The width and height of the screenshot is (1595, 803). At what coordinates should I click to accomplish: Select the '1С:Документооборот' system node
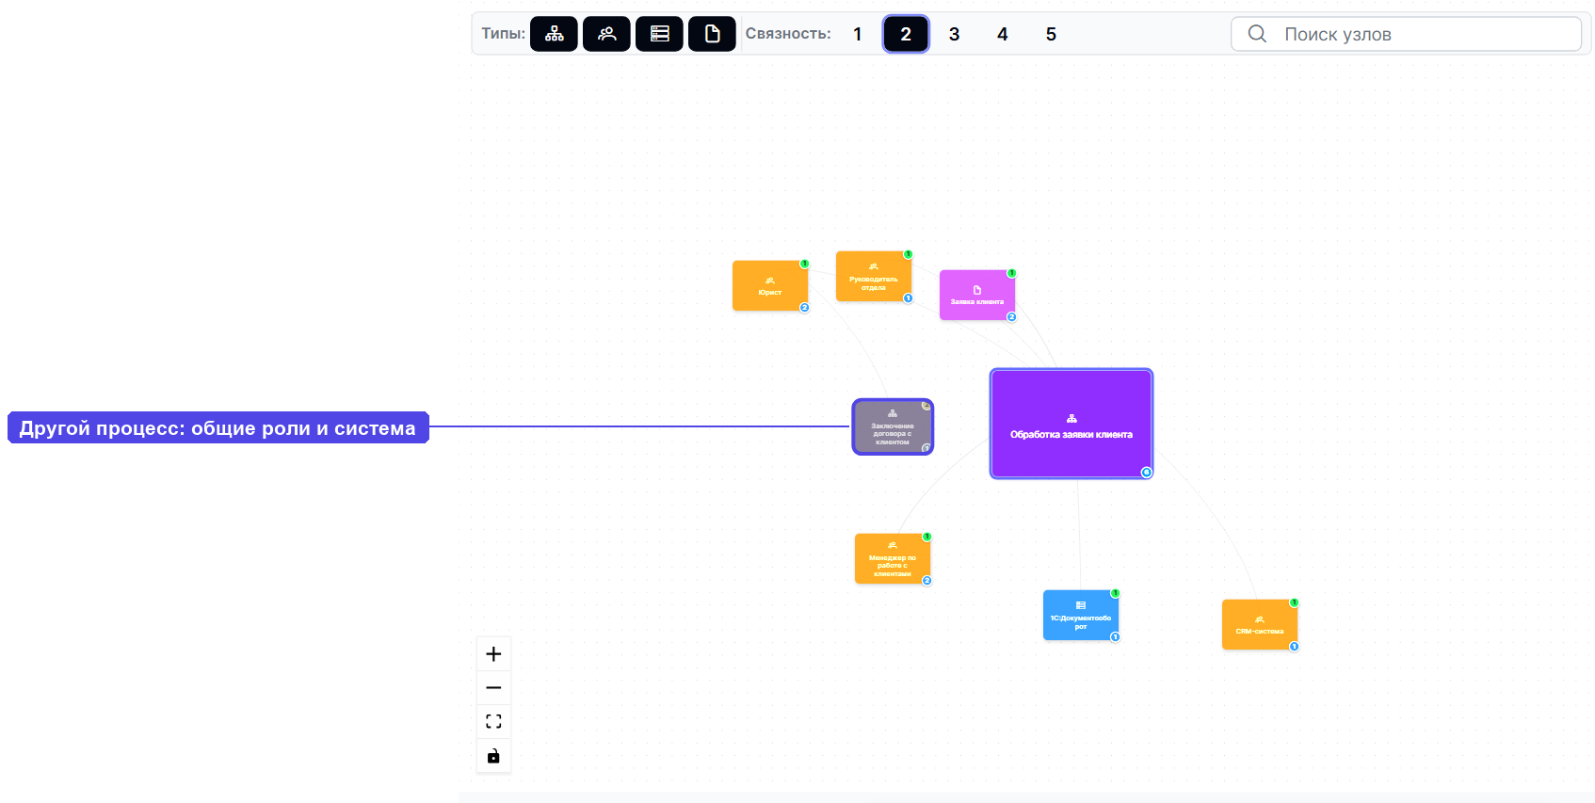coord(1081,615)
